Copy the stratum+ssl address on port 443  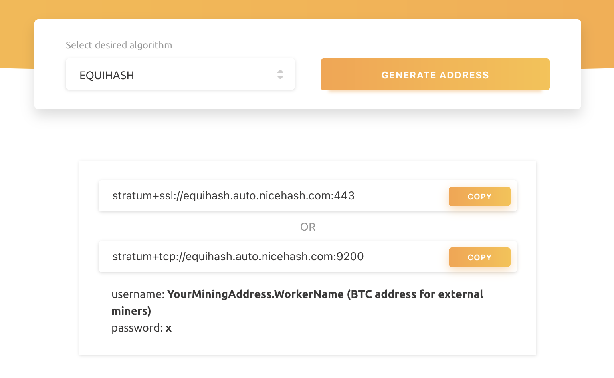tap(480, 197)
